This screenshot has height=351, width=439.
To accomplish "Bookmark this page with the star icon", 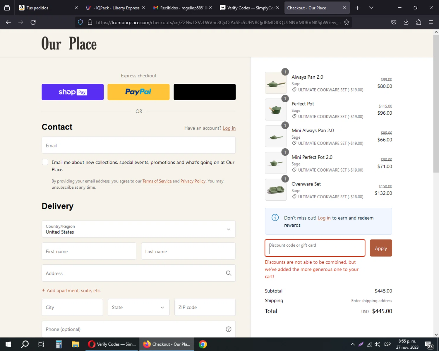I will coord(347,22).
